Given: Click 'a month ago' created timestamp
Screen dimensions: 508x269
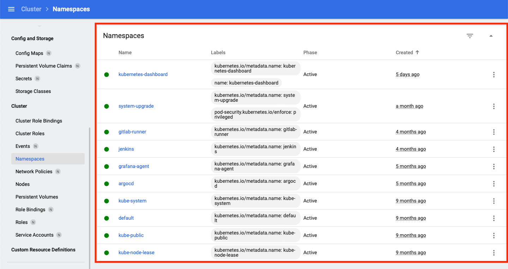Looking at the screenshot, I should click(x=409, y=106).
